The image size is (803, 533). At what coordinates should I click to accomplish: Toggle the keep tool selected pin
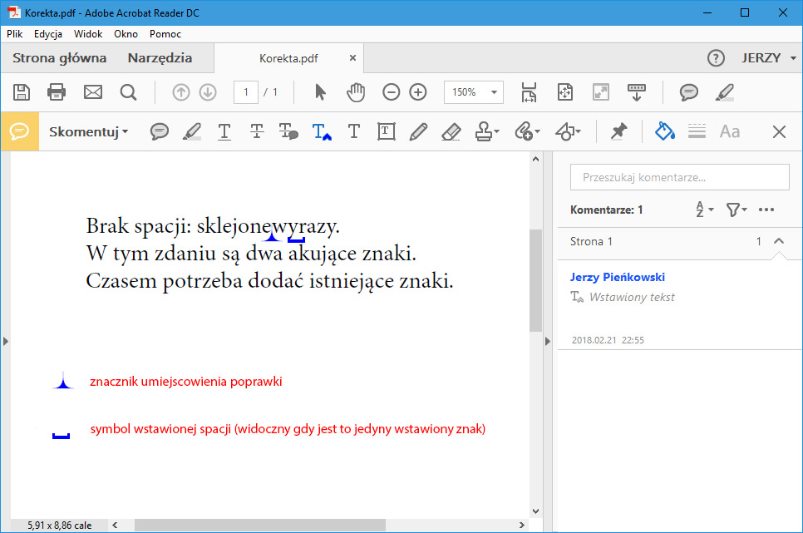[618, 131]
